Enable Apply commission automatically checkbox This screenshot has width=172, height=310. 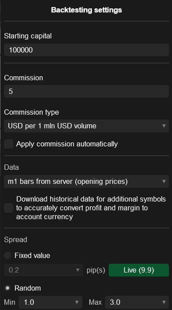[9, 144]
